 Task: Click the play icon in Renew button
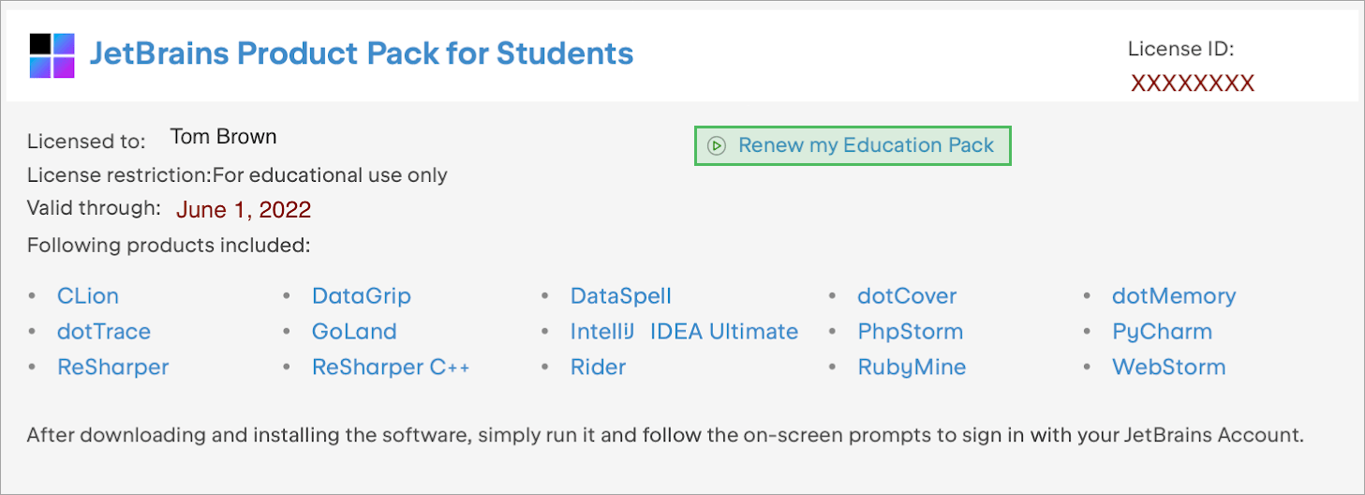[x=717, y=145]
